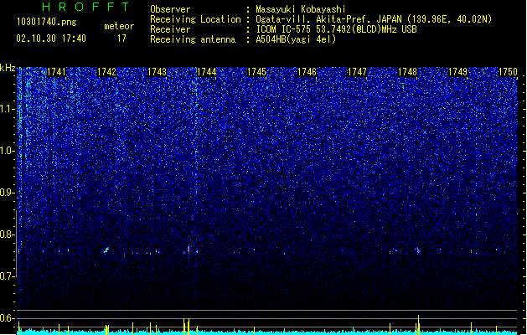Screen dimensions: 527x335
Task: Click the Receiving Location label
Action: pyautogui.click(x=195, y=19)
